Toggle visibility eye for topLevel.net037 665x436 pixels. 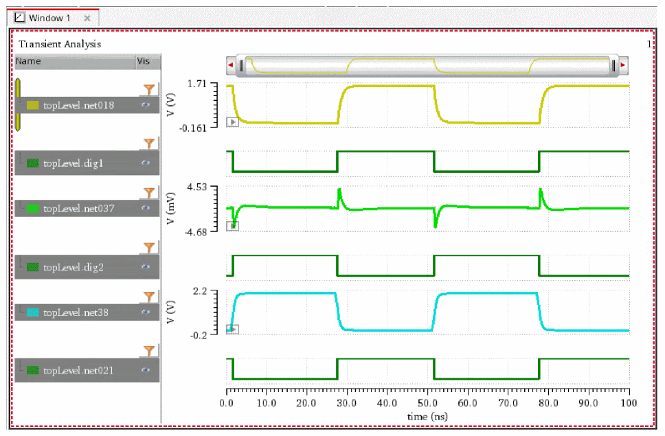point(146,208)
